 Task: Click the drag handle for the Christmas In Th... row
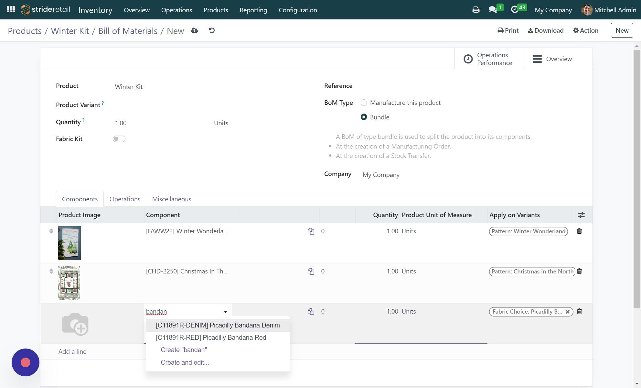[51, 271]
